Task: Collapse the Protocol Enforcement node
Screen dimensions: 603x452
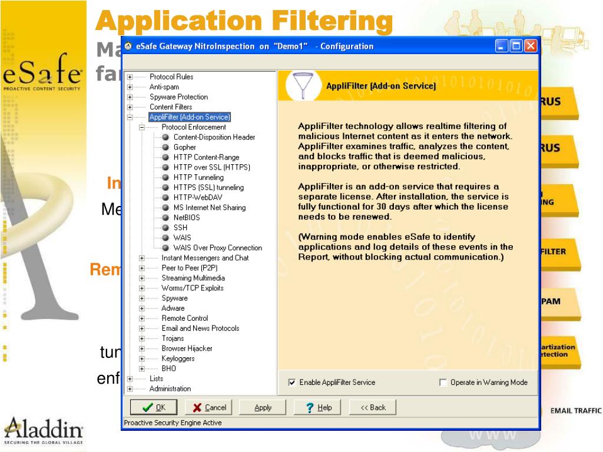Action: pos(142,127)
